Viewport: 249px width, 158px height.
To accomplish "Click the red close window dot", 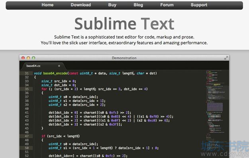I will (23, 58).
